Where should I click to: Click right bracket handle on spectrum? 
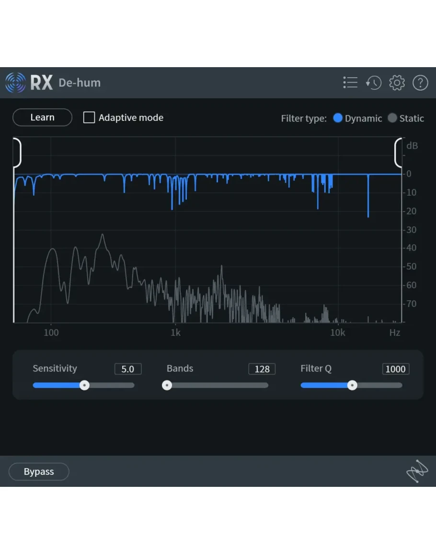398,153
